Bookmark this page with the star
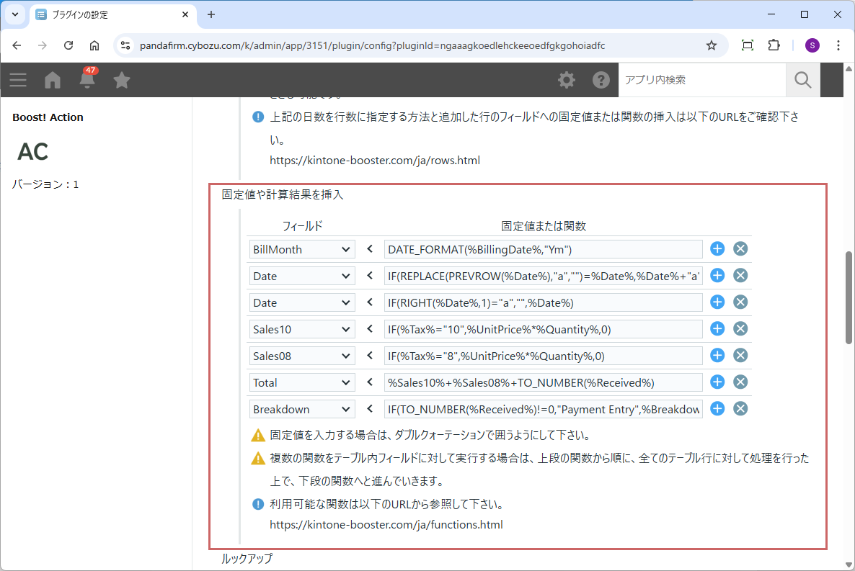 (x=711, y=45)
